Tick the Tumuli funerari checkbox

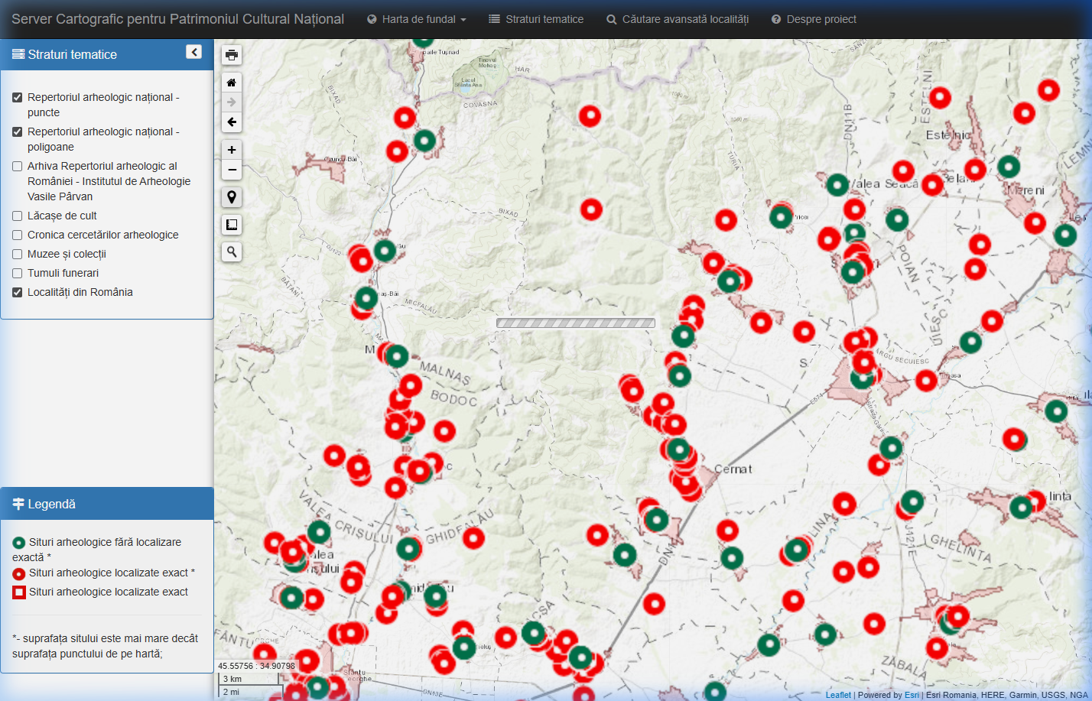(18, 274)
